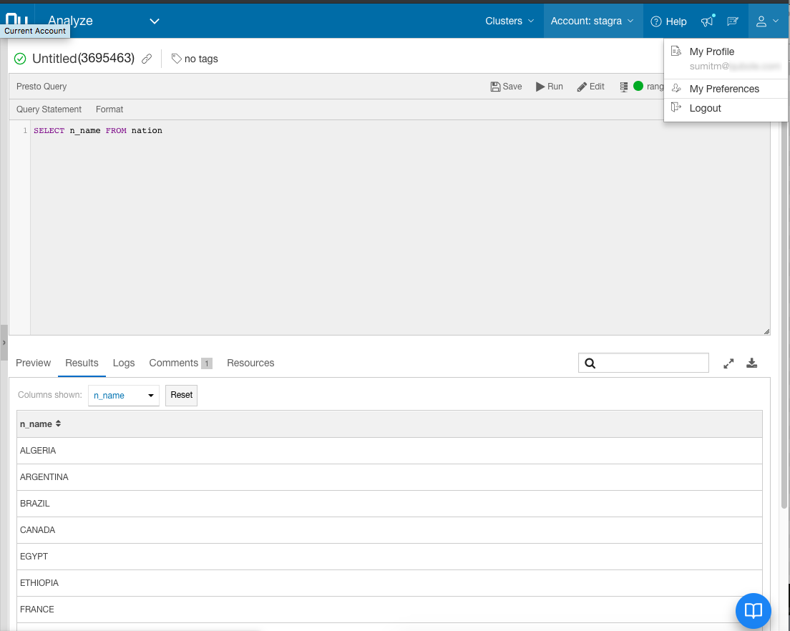Select the BRAZIL result row
The image size is (790, 631).
click(x=389, y=504)
